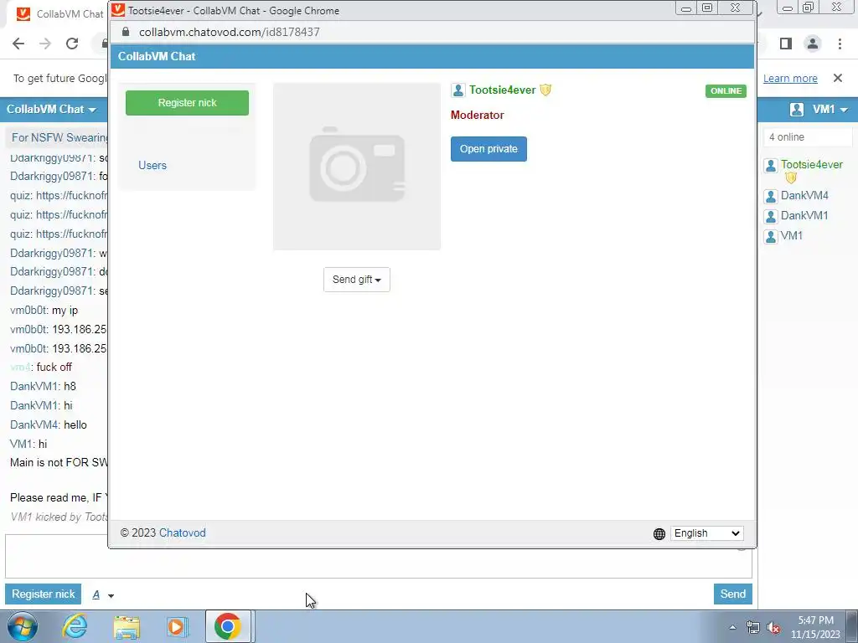Click the moderator shield badge in popup
This screenshot has height=643, width=858.
tap(545, 90)
